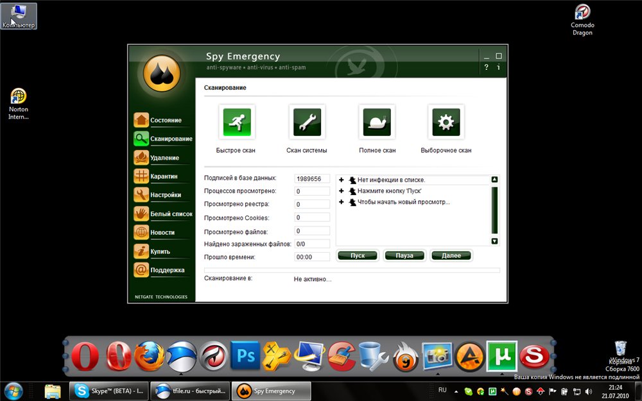Expand the 'Чтобы начать новый просмотр' row

[341, 201]
